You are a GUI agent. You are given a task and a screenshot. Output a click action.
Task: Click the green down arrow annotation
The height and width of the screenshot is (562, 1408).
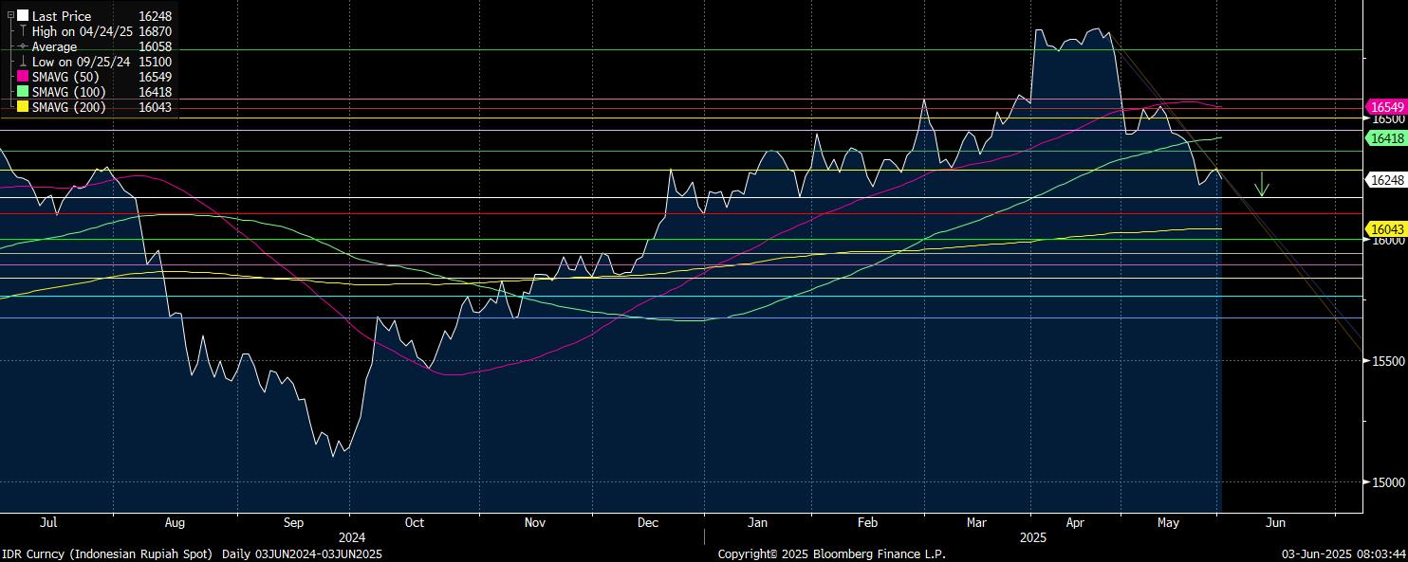1261,184
